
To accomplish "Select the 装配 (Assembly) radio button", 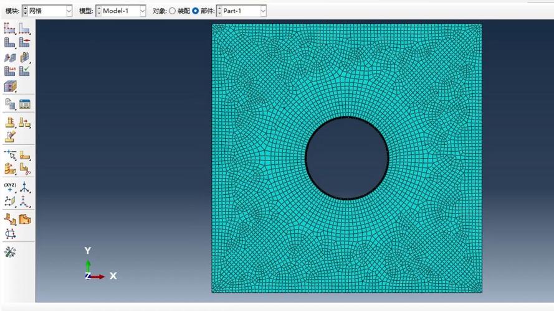I will tap(172, 11).
